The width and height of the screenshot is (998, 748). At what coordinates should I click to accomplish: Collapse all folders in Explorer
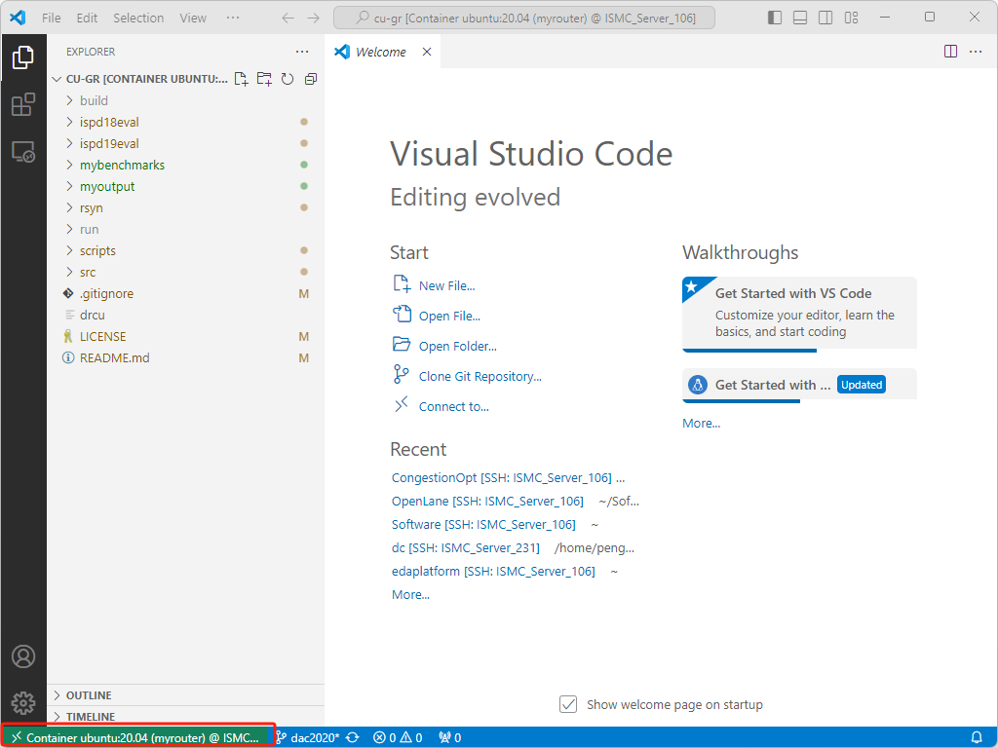tap(311, 79)
